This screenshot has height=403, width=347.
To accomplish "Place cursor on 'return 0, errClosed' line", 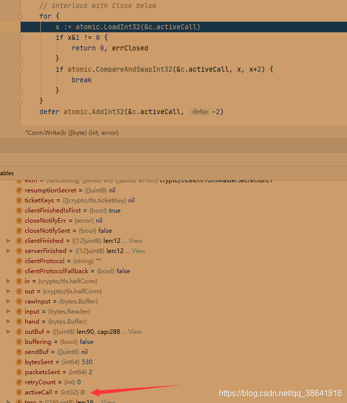I will [110, 48].
